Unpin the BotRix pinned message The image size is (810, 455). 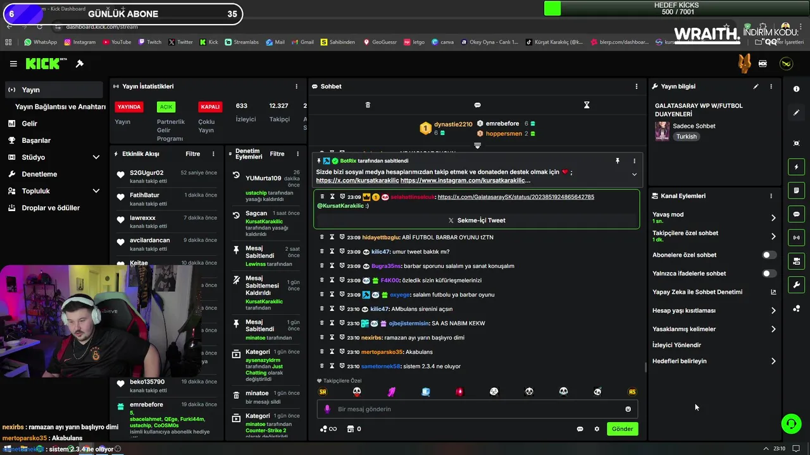[618, 161]
